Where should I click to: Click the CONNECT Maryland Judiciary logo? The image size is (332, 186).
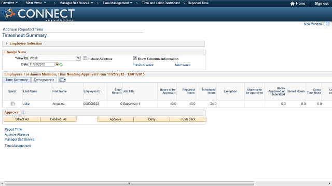[x=38, y=14]
